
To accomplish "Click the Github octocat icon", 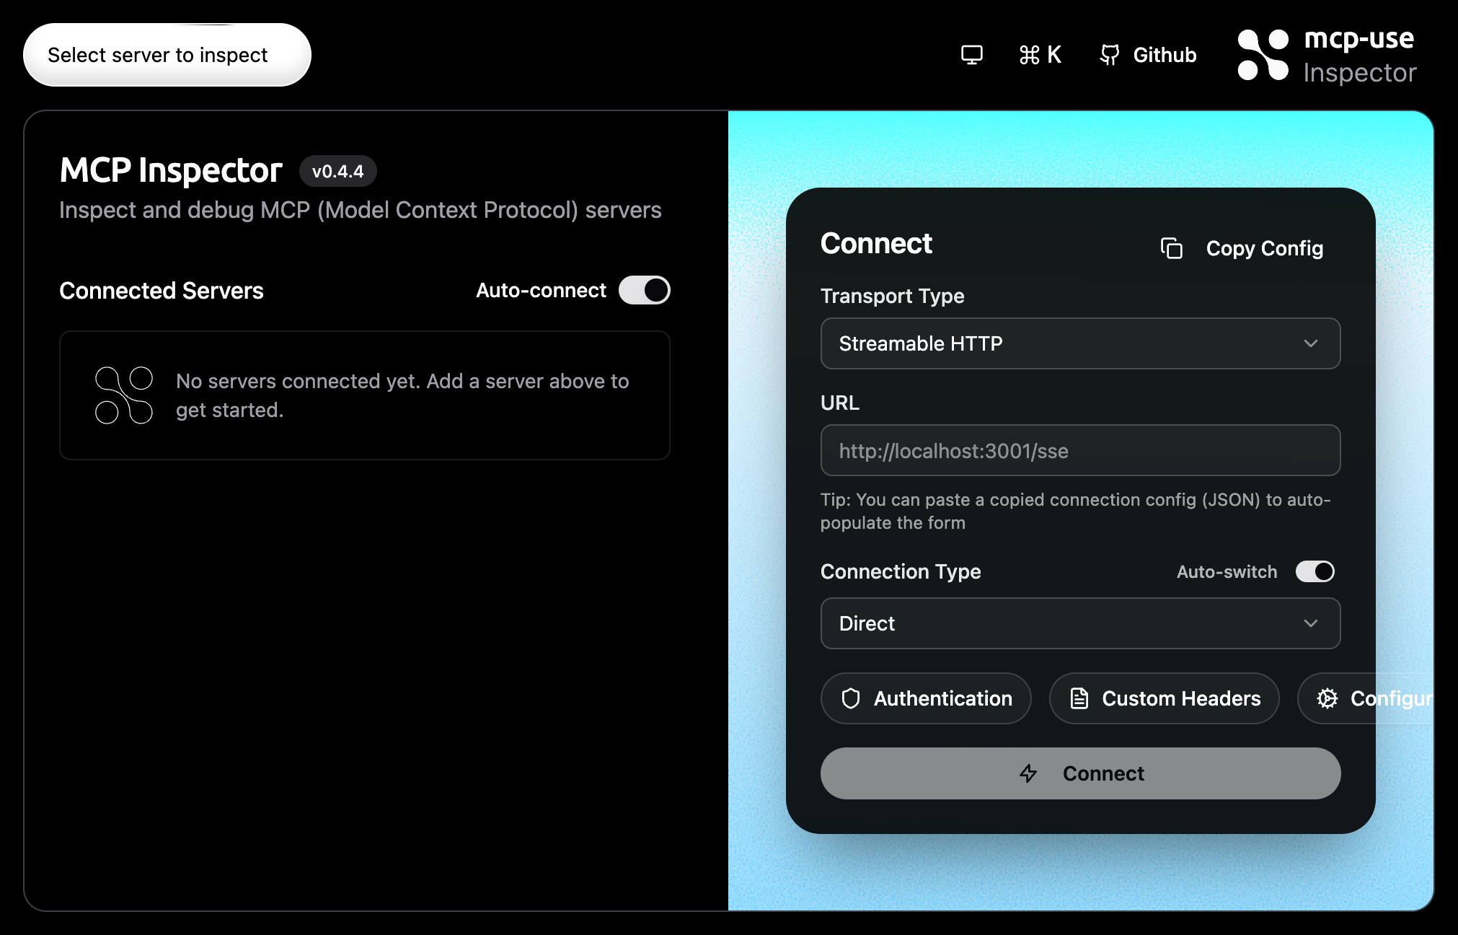I will click(1110, 55).
